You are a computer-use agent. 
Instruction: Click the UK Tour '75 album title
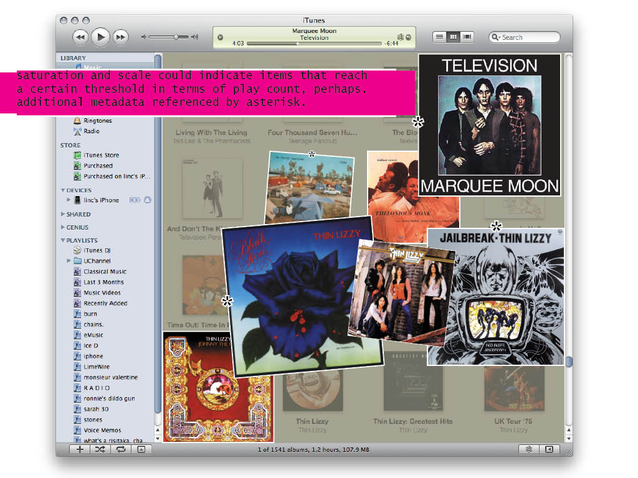(513, 421)
